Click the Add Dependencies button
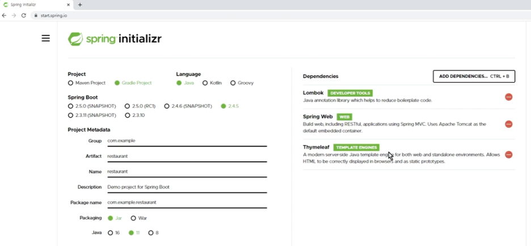The width and height of the screenshot is (531, 246). pyautogui.click(x=474, y=76)
